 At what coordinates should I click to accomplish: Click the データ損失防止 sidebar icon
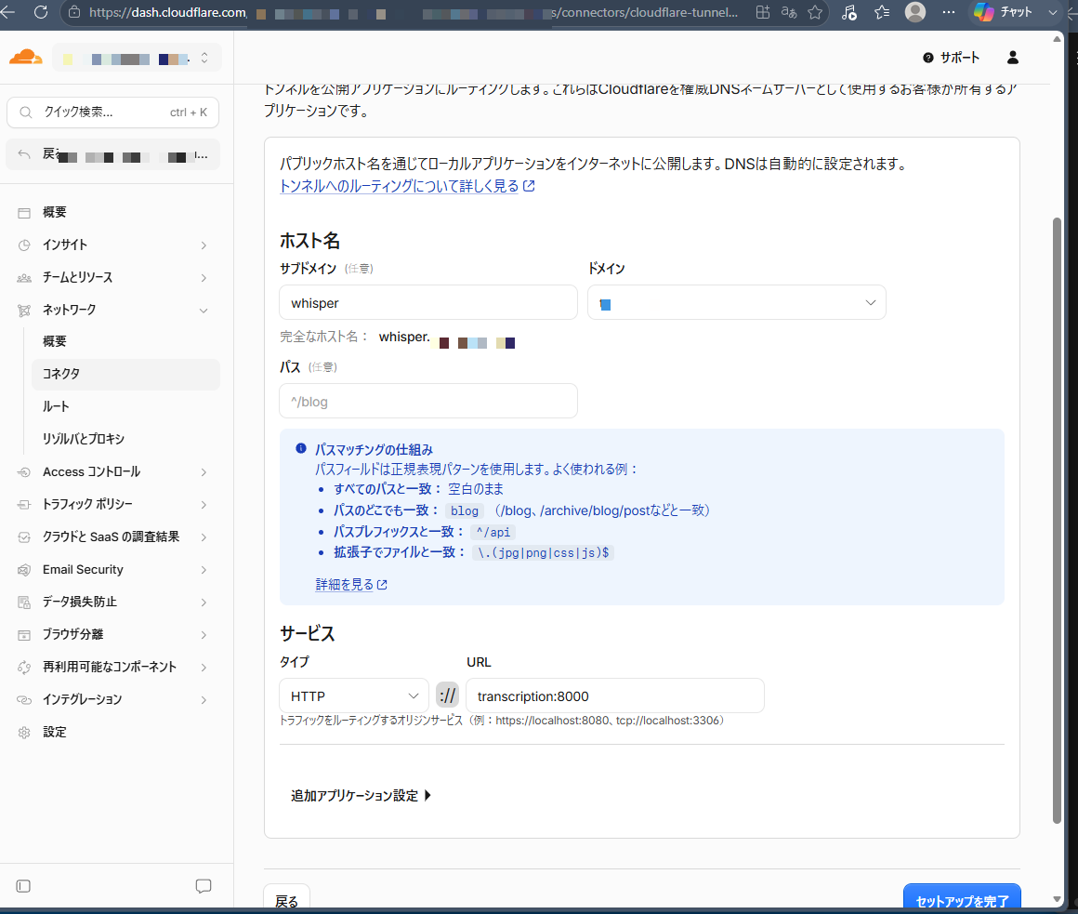click(24, 603)
